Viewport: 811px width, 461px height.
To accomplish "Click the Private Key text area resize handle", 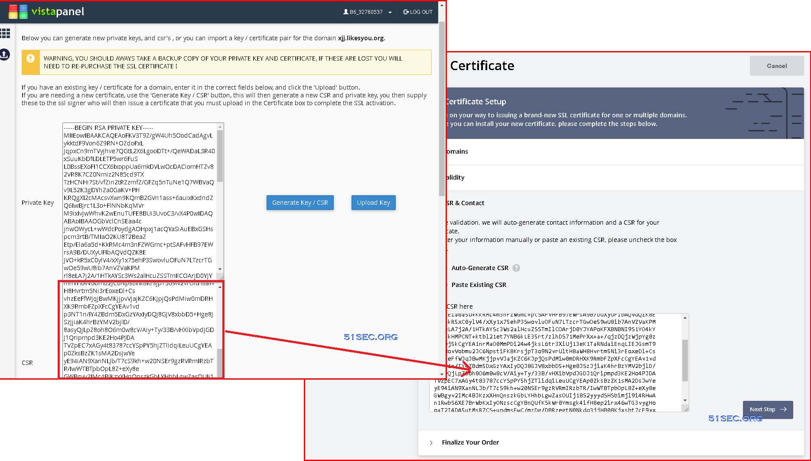I will coord(221,277).
